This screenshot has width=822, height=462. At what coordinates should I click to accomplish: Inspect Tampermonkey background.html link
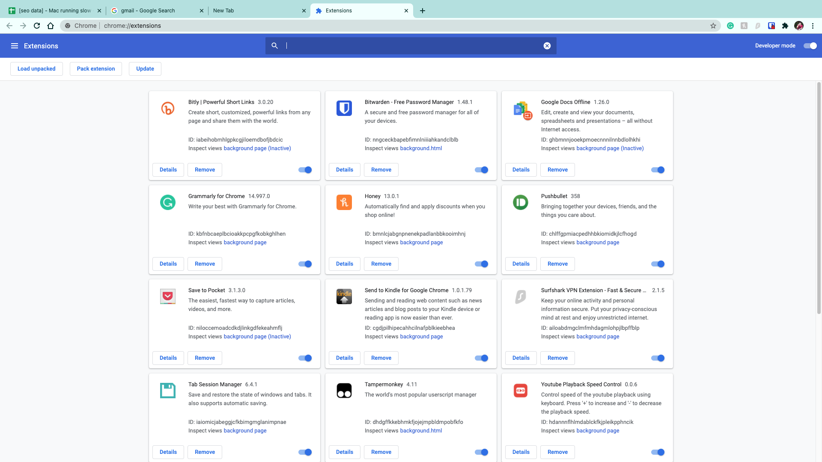(421, 431)
